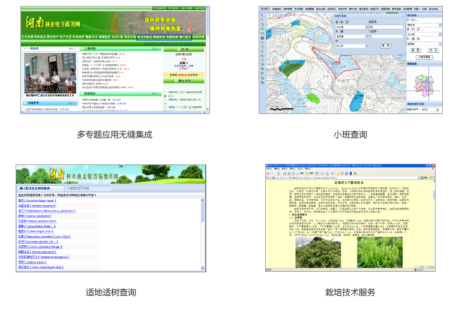Select the zoom-out magnifier below zoom-in
The height and width of the screenshot is (318, 462).
(262, 20)
